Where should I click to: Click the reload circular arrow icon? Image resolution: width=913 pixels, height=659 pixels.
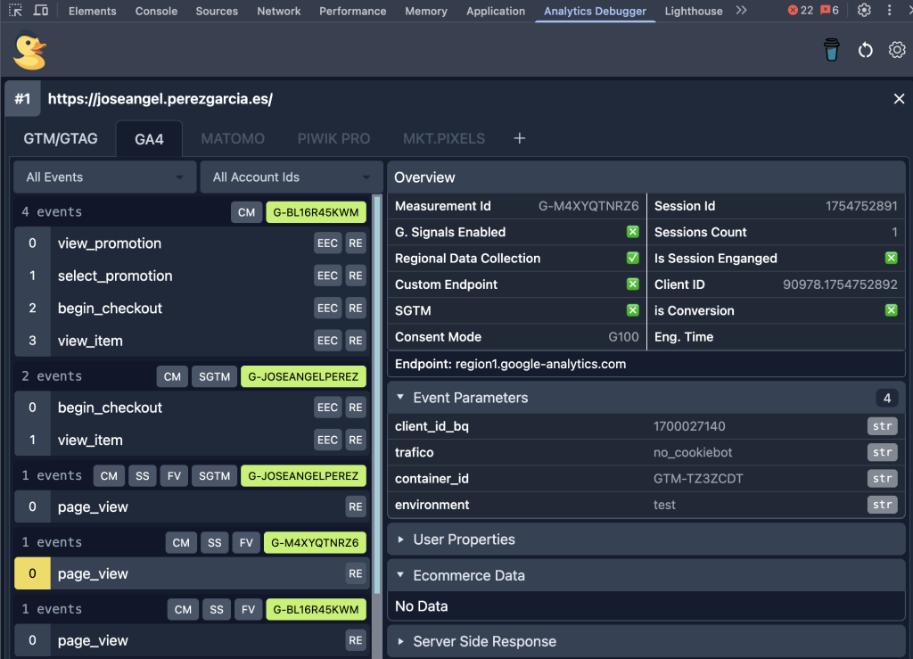[865, 50]
